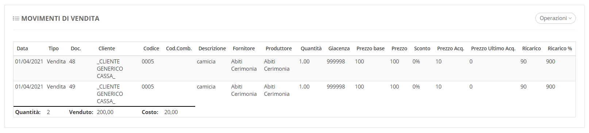This screenshot has width=589, height=133.
Task: Click _CLIENTE GENERICO CASSA_ in the second row
Action: tap(110, 94)
